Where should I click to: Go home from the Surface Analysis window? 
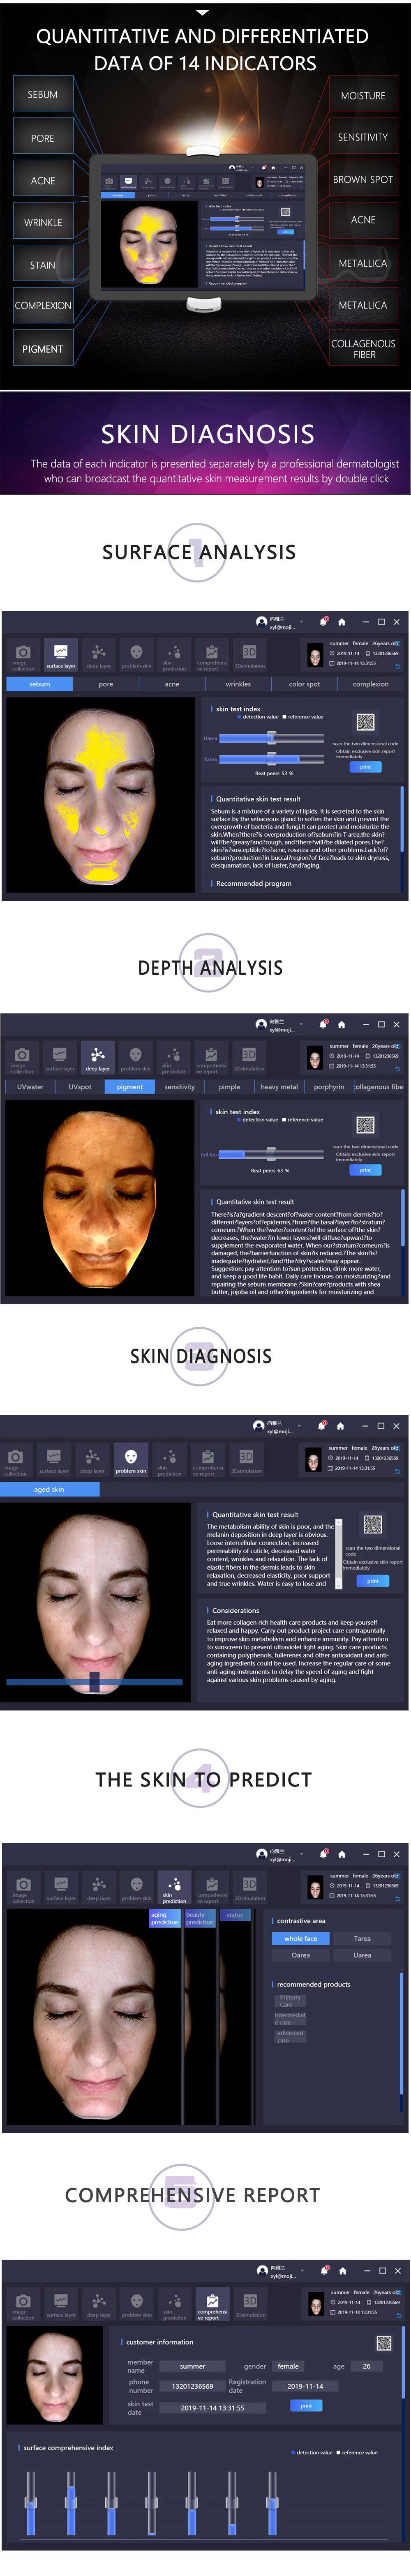[x=341, y=621]
